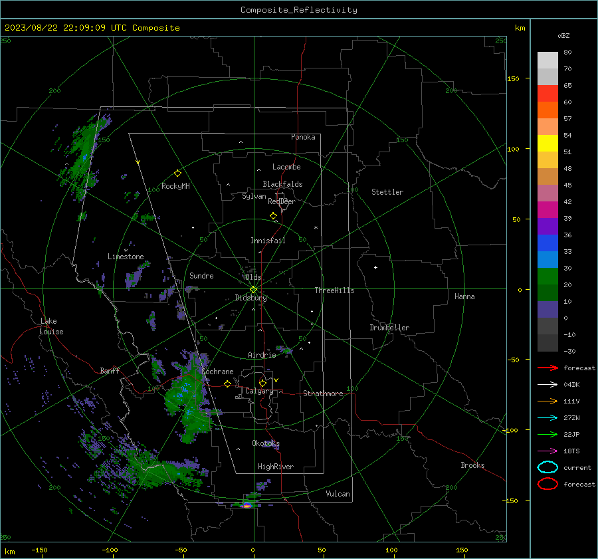Image resolution: width=598 pixels, height=559 pixels.
Task: Select the yellow 51–54 dBZ swatch
Action: click(548, 144)
